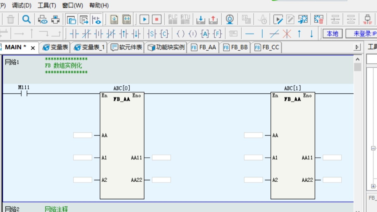This screenshot has width=377, height=212.
Task: Open the 工具(T) menu
Action: [47, 5]
